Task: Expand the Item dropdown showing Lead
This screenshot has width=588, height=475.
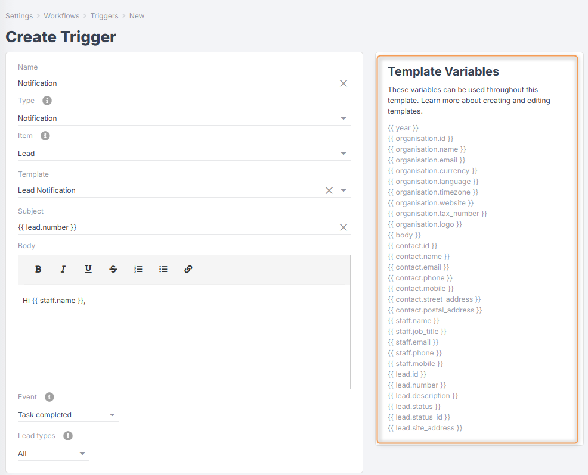Action: tap(343, 154)
